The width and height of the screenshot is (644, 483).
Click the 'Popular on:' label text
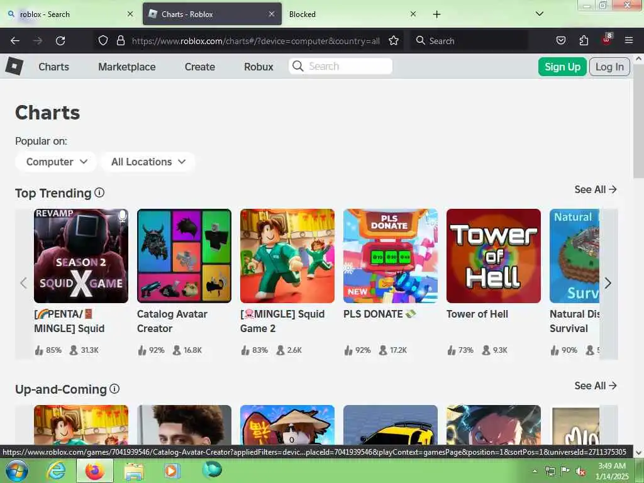[x=41, y=141]
